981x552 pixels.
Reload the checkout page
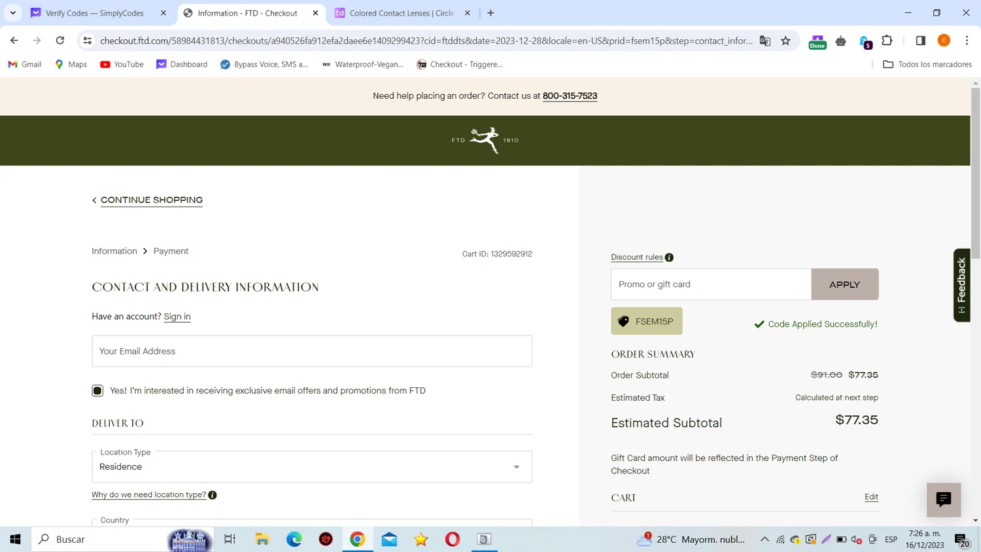(60, 41)
